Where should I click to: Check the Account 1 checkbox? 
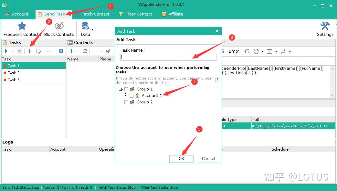coord(132,96)
